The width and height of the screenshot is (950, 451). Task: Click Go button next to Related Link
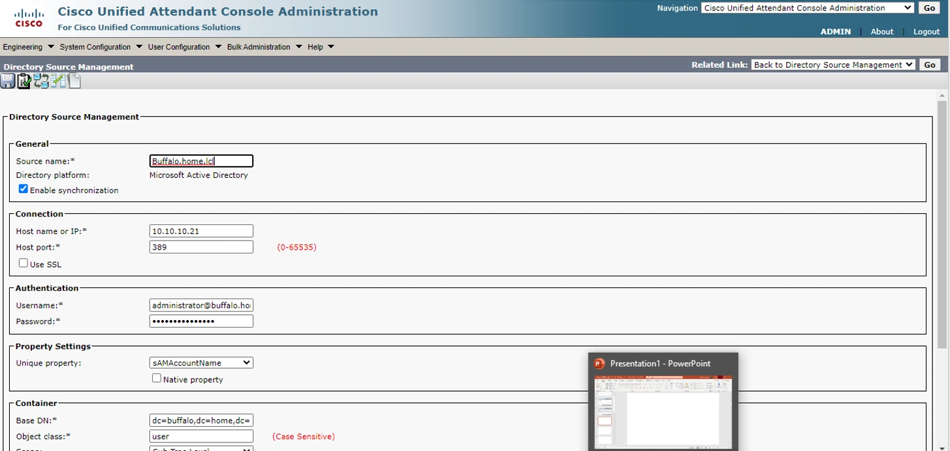point(930,65)
